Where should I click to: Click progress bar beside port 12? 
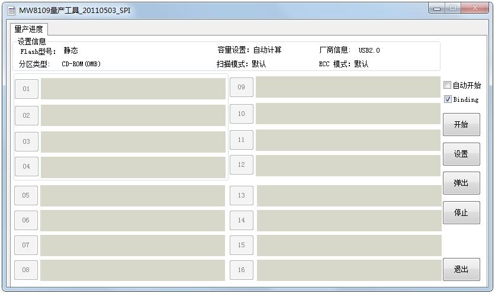point(348,165)
